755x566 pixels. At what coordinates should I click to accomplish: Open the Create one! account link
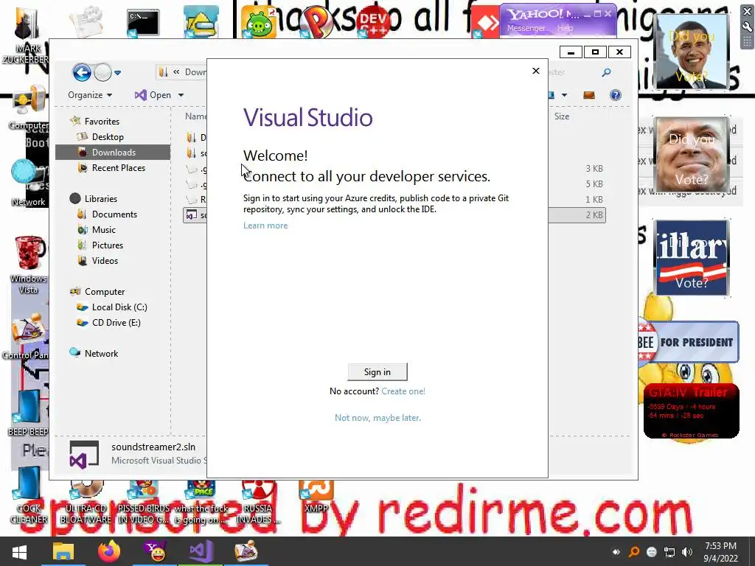coord(403,391)
